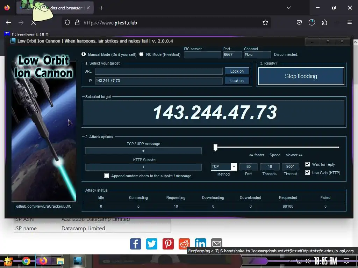Click the Stop flooding button

[301, 76]
